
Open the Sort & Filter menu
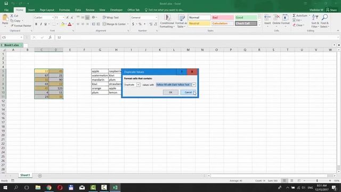click(315, 21)
